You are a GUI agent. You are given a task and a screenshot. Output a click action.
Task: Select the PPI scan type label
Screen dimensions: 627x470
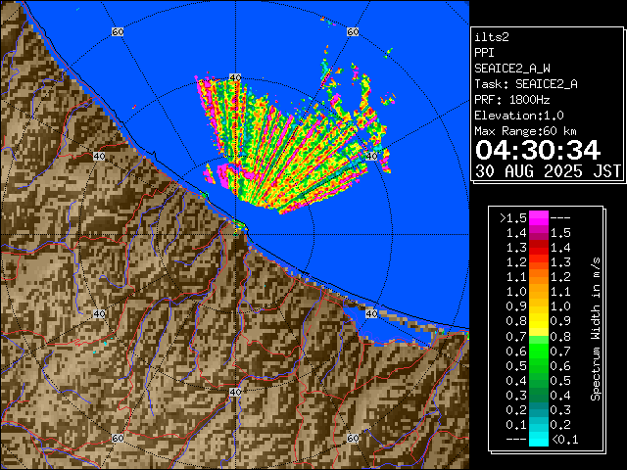[x=484, y=53]
